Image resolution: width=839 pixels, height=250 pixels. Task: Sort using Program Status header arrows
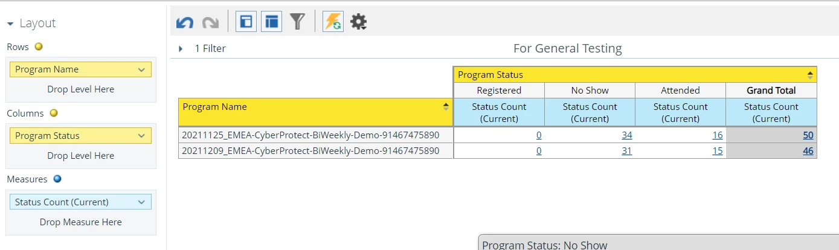click(x=810, y=75)
